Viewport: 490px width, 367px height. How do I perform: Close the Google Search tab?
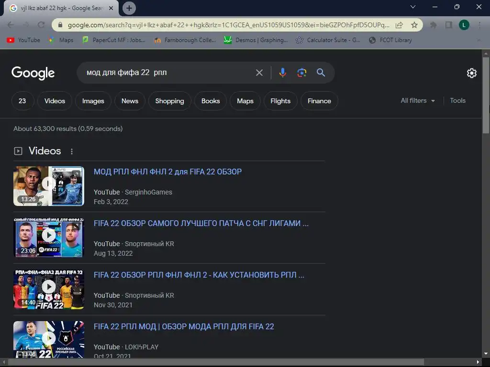pyautogui.click(x=111, y=8)
